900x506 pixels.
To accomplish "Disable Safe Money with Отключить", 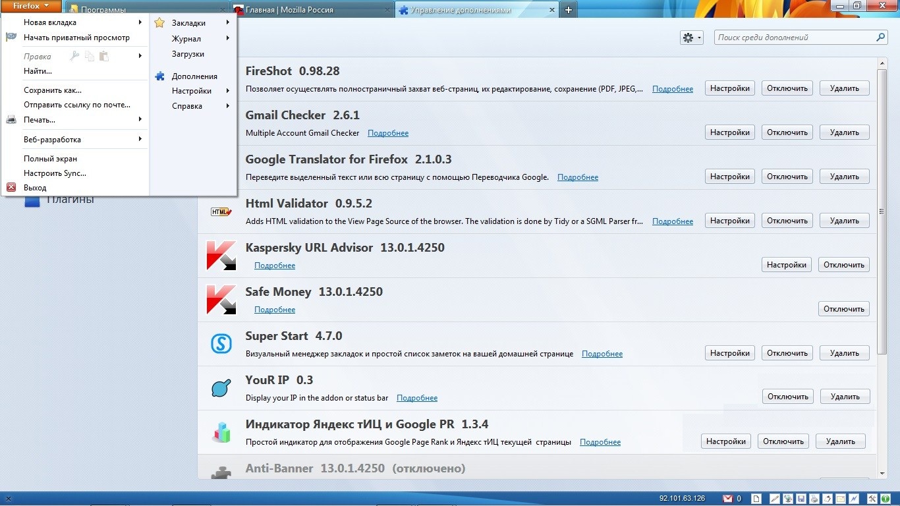I will [844, 309].
